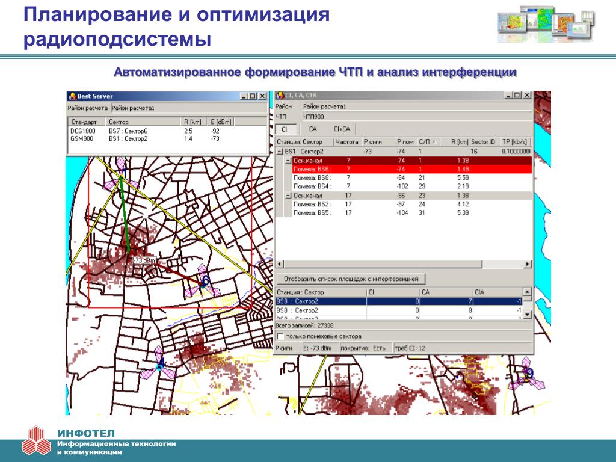Select the unhighlighted BS8 : Сектор2 row with CA 8
Screen dimensions: 616x462
pos(399,310)
